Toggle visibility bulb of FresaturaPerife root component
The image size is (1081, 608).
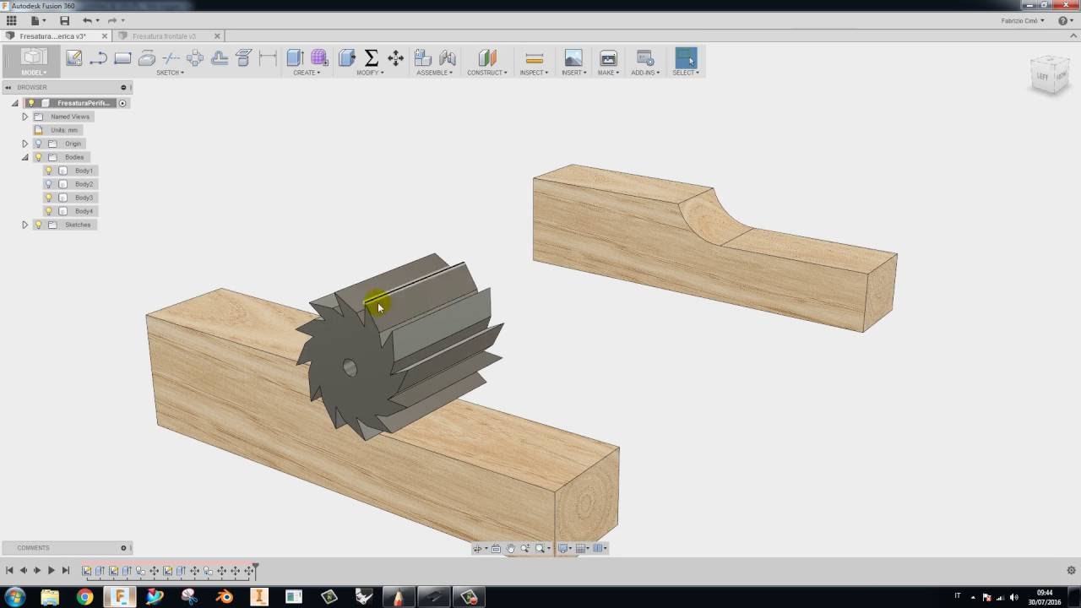point(31,103)
